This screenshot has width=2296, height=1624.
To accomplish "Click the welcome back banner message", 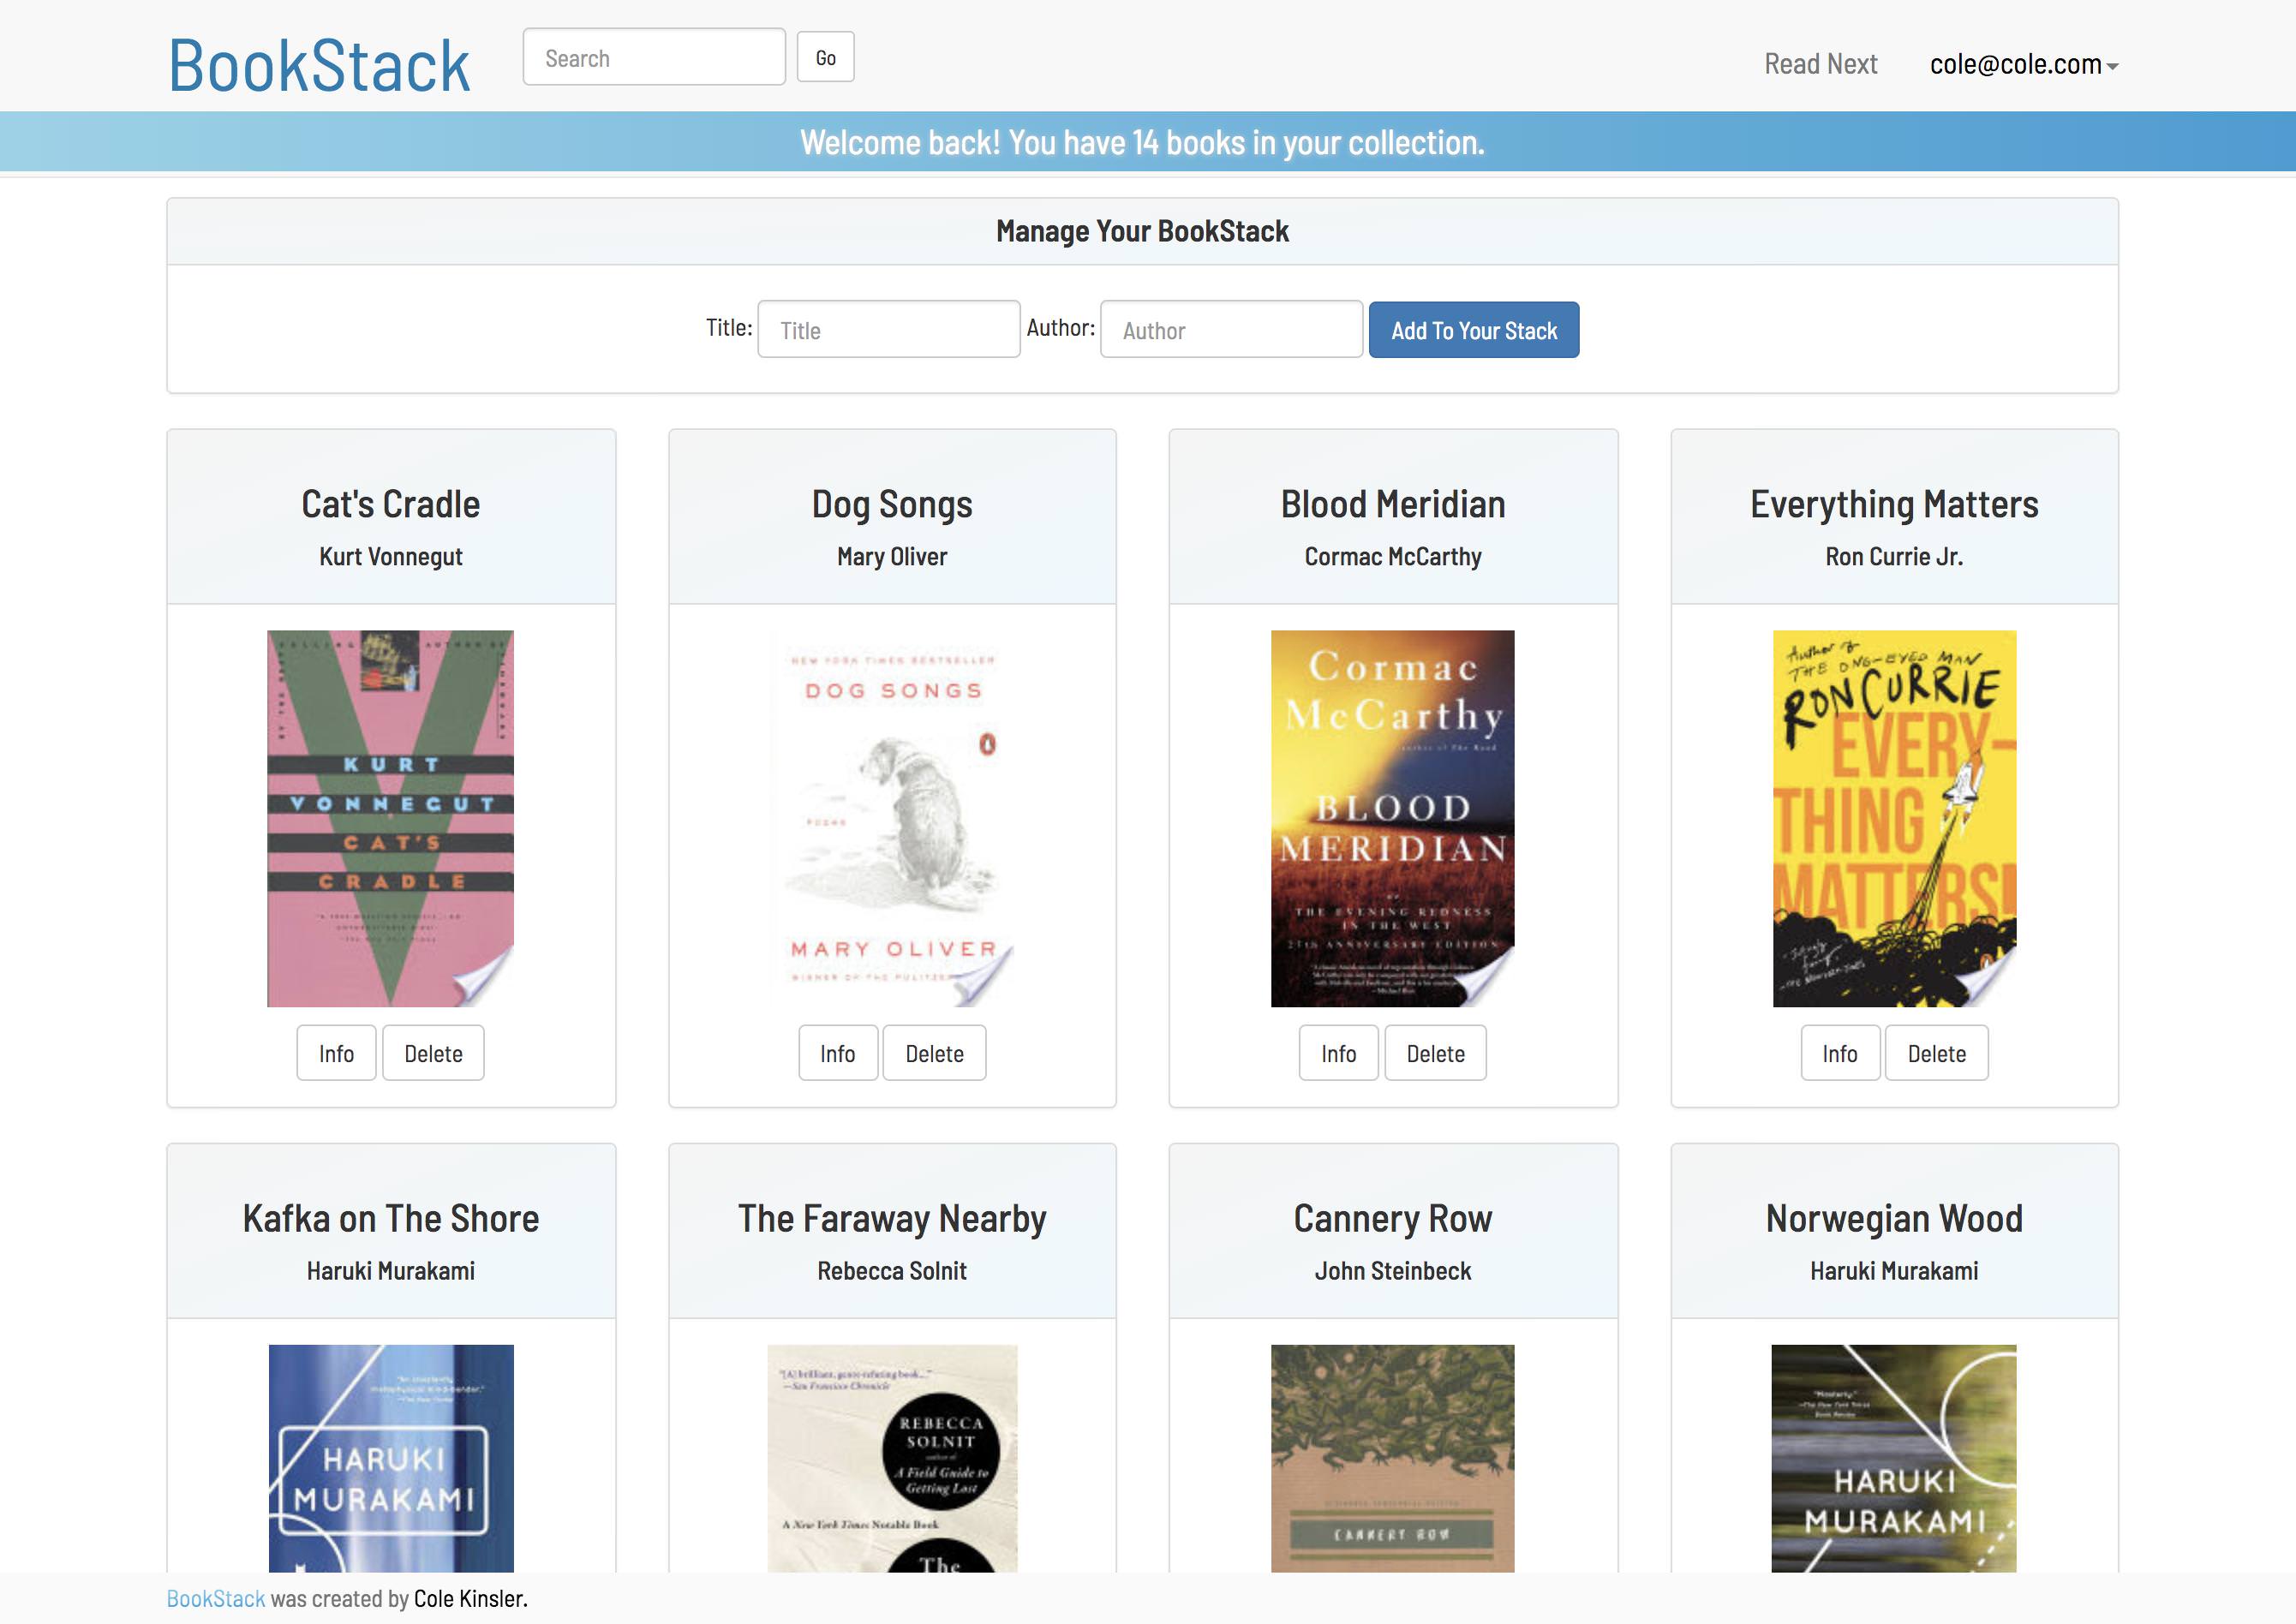I will (1142, 142).
